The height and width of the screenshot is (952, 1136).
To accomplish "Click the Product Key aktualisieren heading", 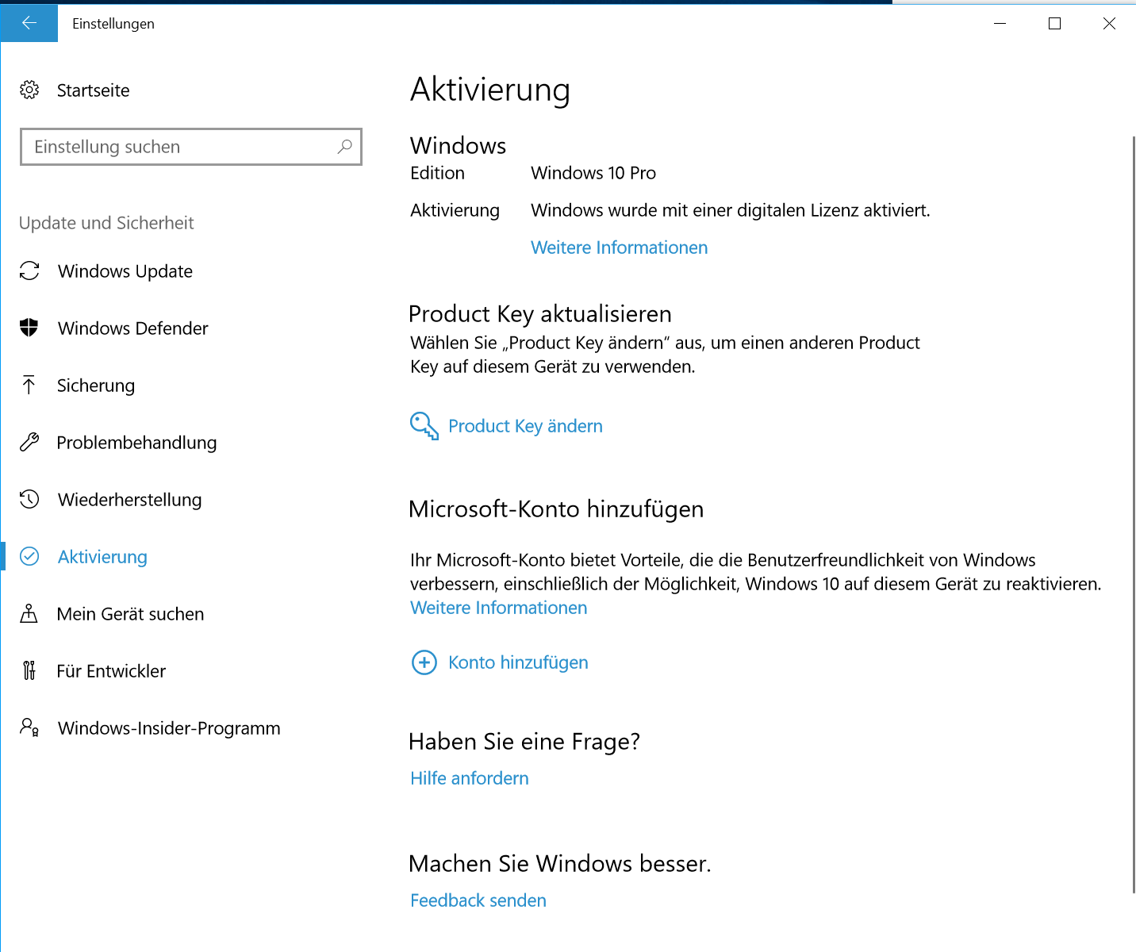I will 540,314.
